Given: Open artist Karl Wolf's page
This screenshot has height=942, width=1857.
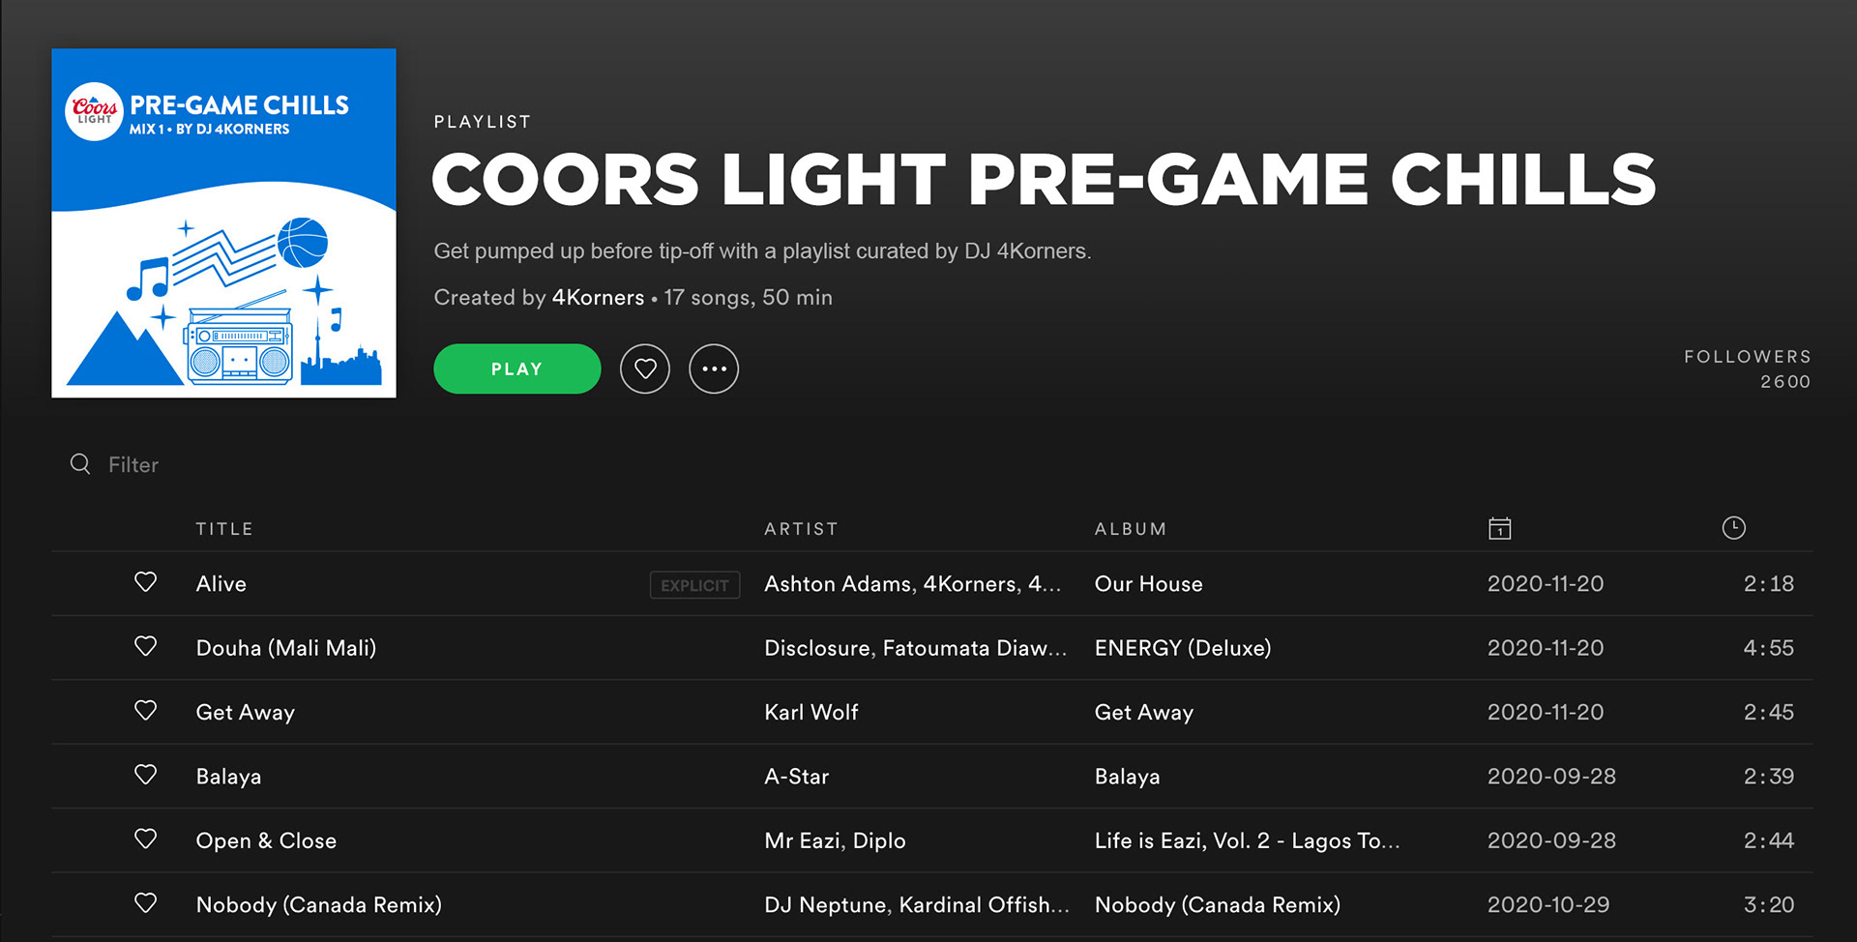Looking at the screenshot, I should coord(811,713).
